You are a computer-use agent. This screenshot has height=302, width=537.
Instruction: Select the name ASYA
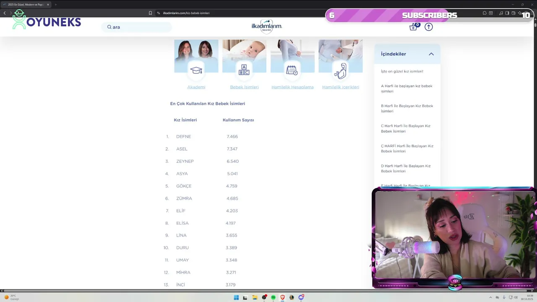coord(182,174)
